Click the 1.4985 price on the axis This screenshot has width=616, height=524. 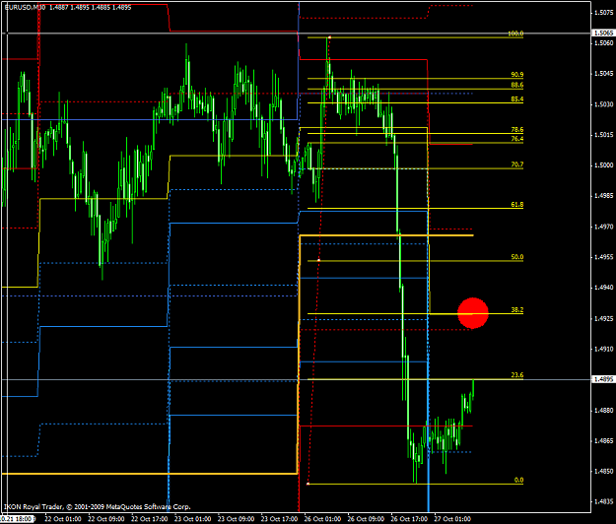603,195
